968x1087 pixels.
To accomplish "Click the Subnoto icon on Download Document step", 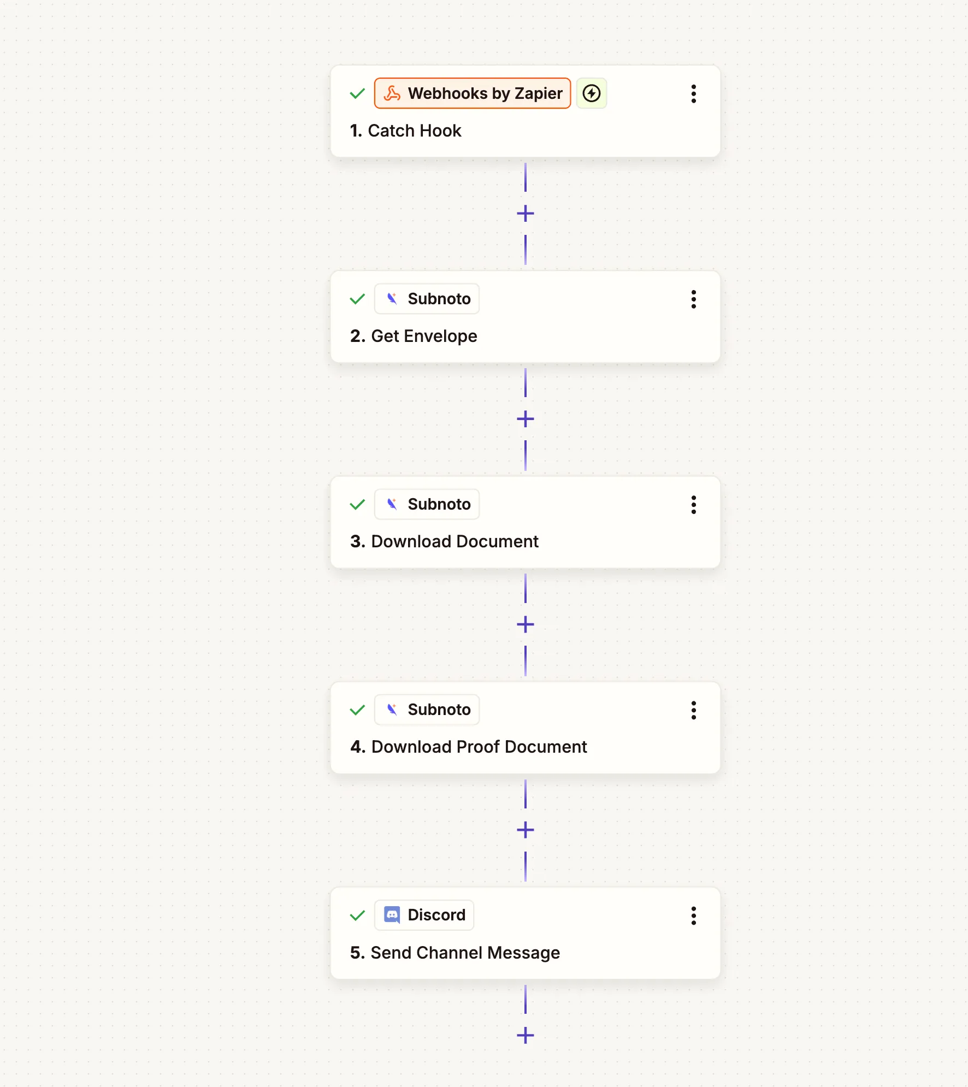I will (x=392, y=504).
